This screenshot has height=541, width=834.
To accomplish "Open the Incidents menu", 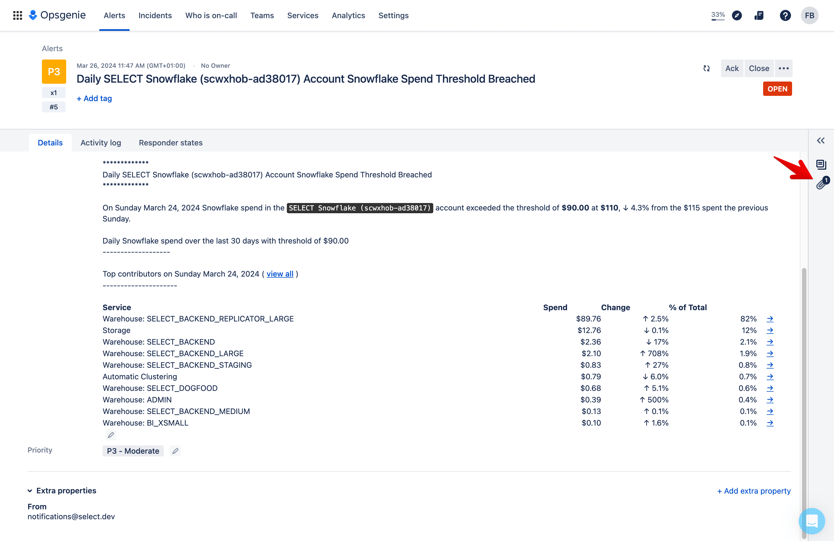I will pyautogui.click(x=155, y=15).
